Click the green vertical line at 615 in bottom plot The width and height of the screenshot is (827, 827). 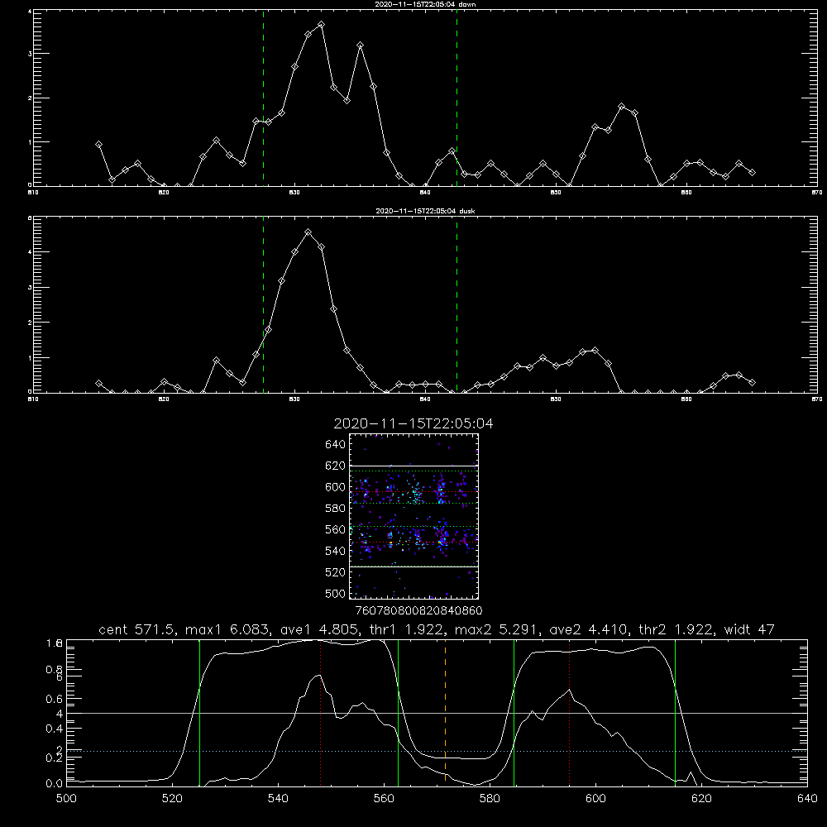tap(675, 712)
